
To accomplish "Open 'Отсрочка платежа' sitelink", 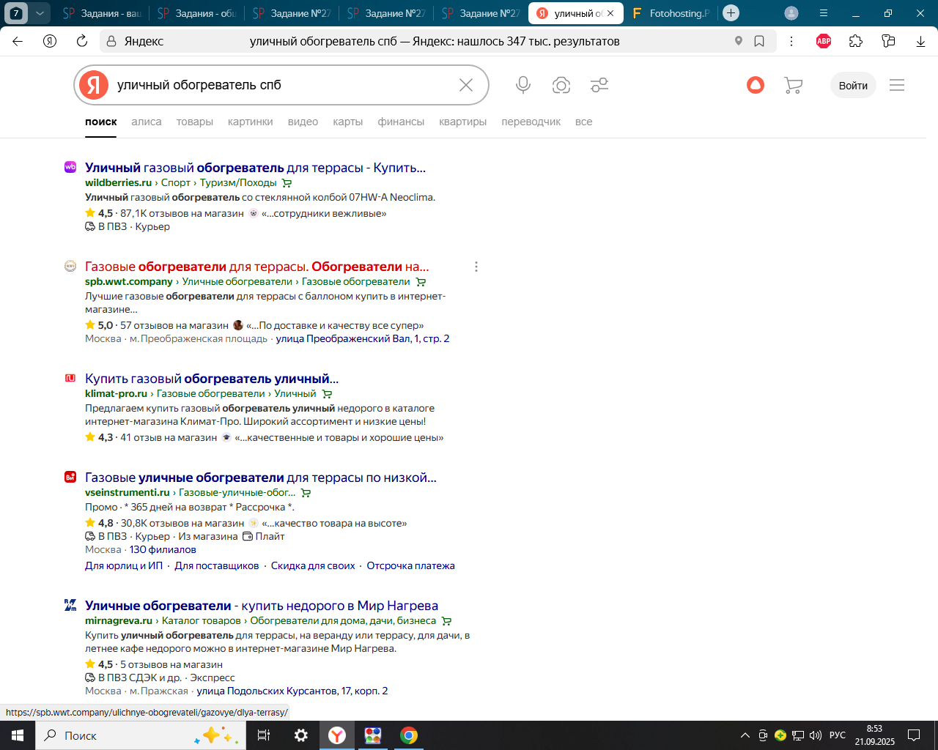I will (x=411, y=565).
